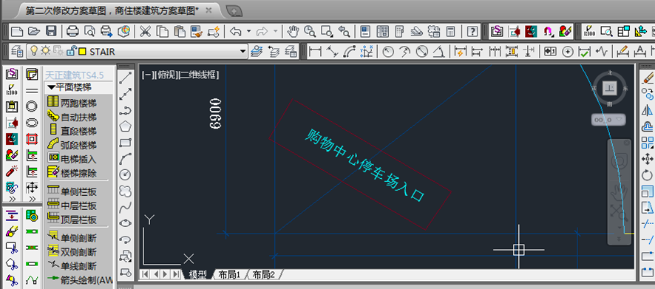Select the Revision Cloud tool

[126, 191]
